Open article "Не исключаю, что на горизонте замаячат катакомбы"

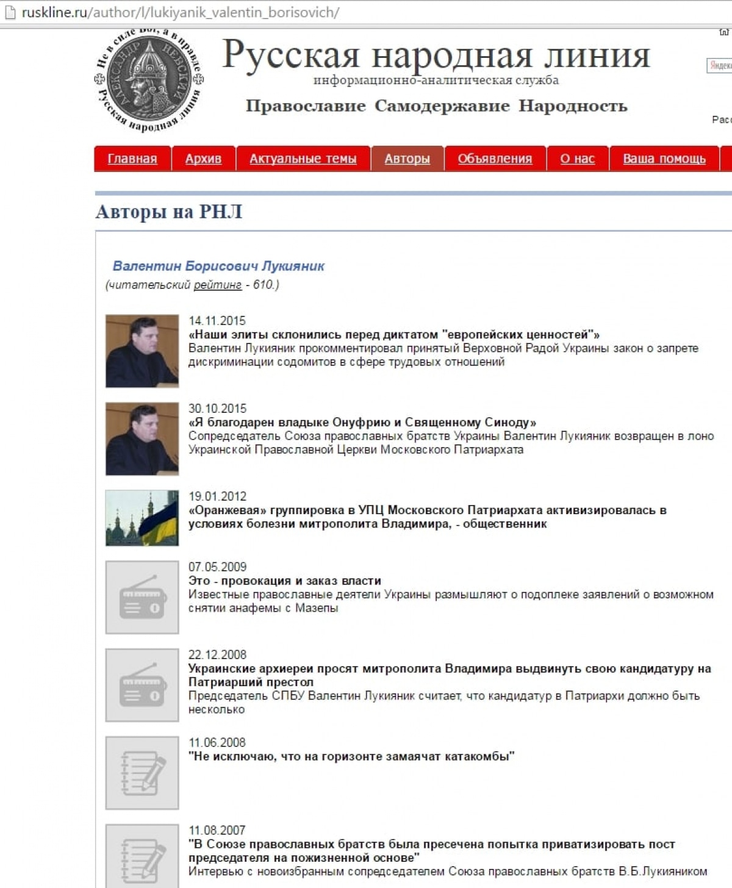click(x=351, y=756)
